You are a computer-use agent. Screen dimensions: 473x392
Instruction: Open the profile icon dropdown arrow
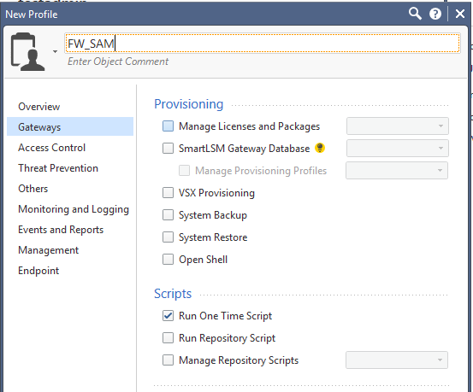pos(55,51)
